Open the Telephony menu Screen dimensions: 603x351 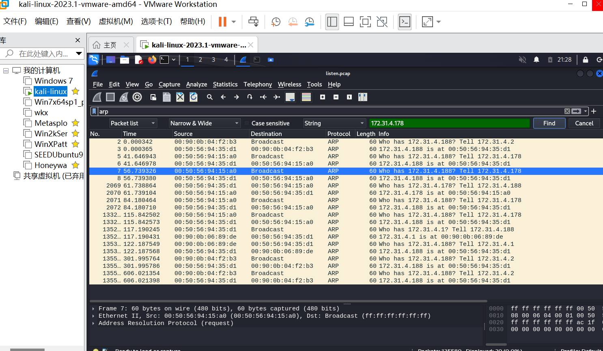click(x=258, y=84)
